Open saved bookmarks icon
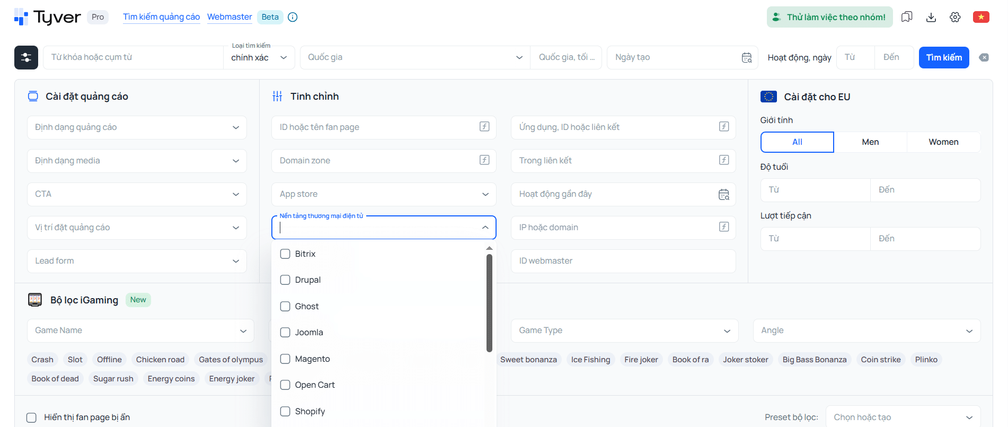This screenshot has height=427, width=1008. [x=907, y=17]
